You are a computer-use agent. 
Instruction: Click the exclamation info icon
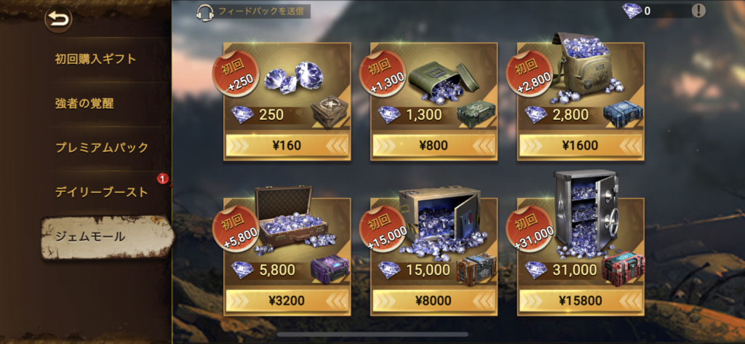(x=698, y=10)
